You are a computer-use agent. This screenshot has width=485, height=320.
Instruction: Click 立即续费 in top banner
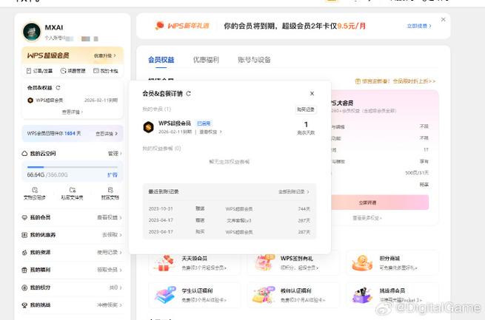[419, 26]
